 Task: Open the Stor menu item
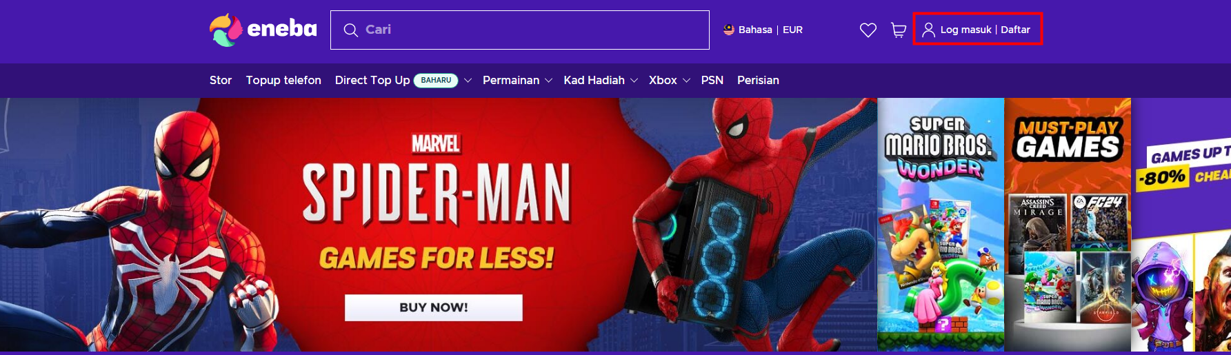pos(221,80)
